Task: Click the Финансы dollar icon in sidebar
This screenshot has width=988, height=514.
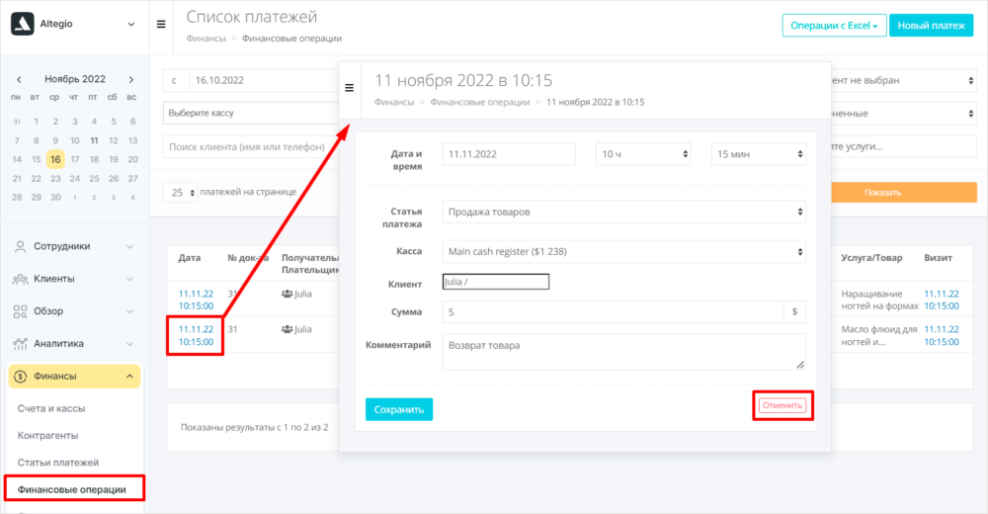Action: (20, 377)
